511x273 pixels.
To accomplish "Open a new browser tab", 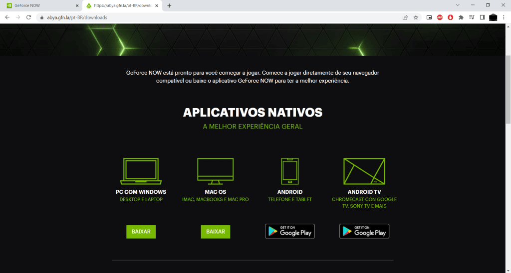I will coord(169,5).
